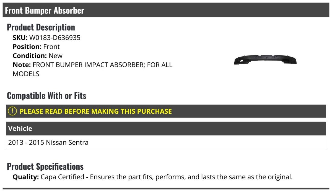This screenshot has height=192, width=332.
Task: Click the Position label
Action: (27, 47)
